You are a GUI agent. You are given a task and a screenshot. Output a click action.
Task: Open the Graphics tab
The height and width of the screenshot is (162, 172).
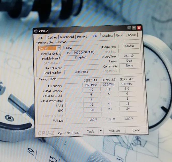point(108,36)
